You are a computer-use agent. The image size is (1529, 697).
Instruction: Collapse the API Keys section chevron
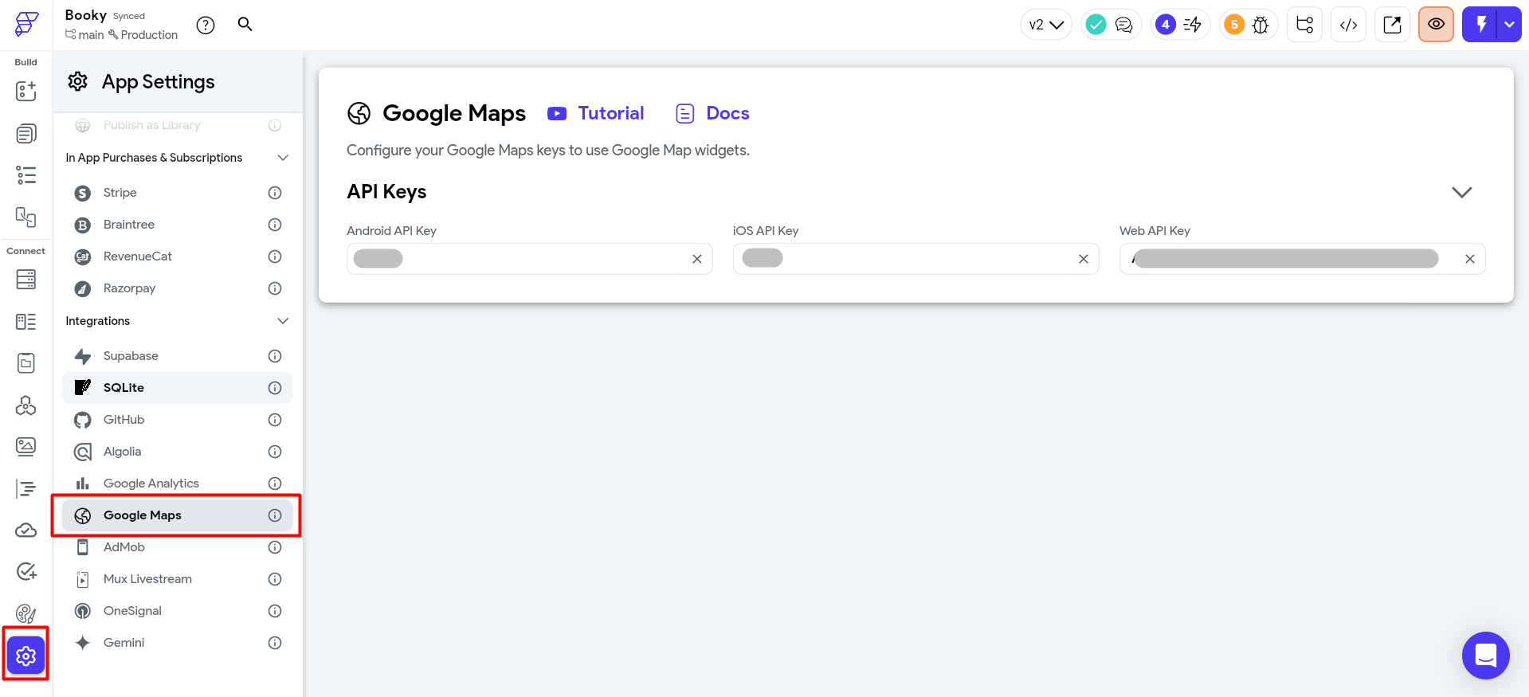point(1462,192)
